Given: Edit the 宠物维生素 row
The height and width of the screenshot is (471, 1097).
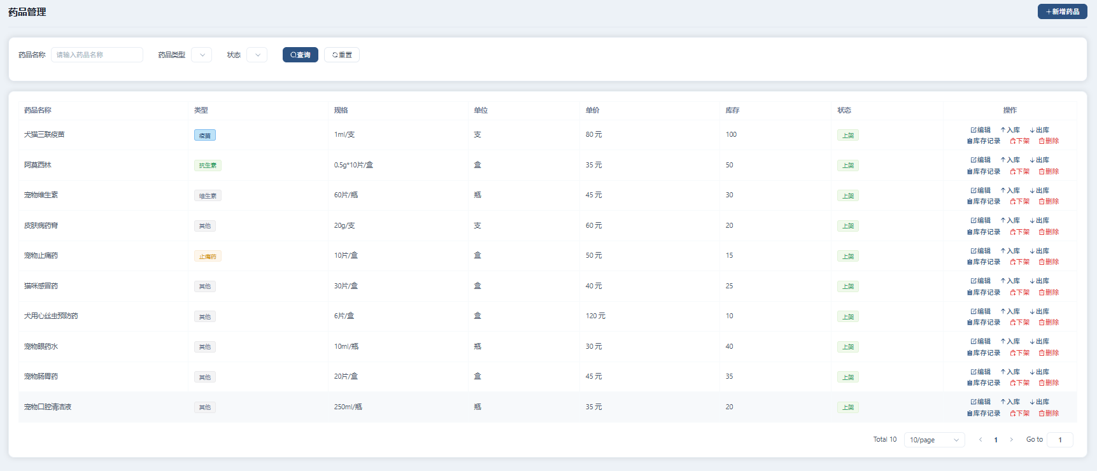Looking at the screenshot, I should pyautogui.click(x=980, y=190).
